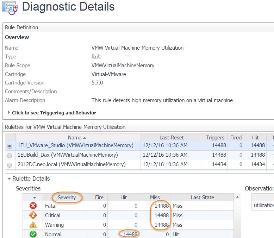274x238 pixels.
Task: Click the Fired column header in rulettes
Action: pyautogui.click(x=236, y=138)
